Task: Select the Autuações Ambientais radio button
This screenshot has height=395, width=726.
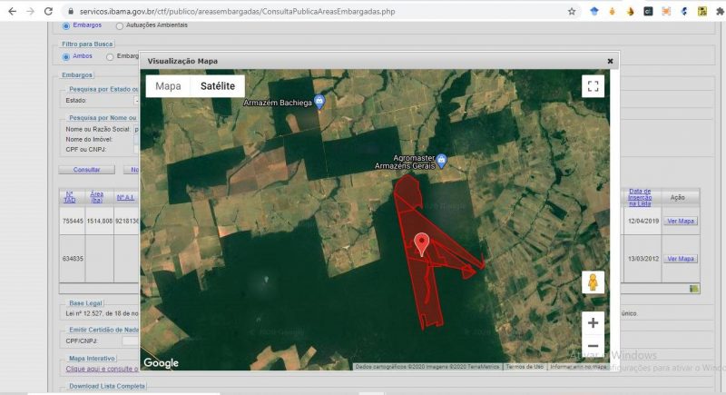Action: (120, 25)
